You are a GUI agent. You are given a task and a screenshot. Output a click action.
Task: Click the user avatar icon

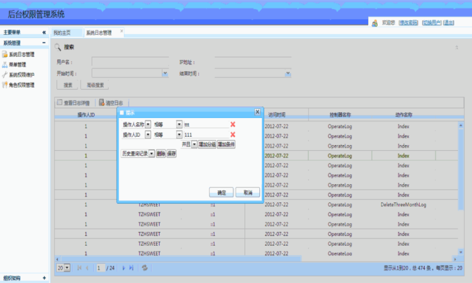(x=375, y=23)
